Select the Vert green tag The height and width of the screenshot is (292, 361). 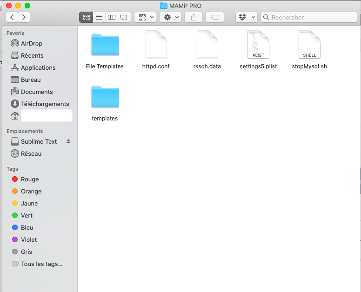(39, 215)
